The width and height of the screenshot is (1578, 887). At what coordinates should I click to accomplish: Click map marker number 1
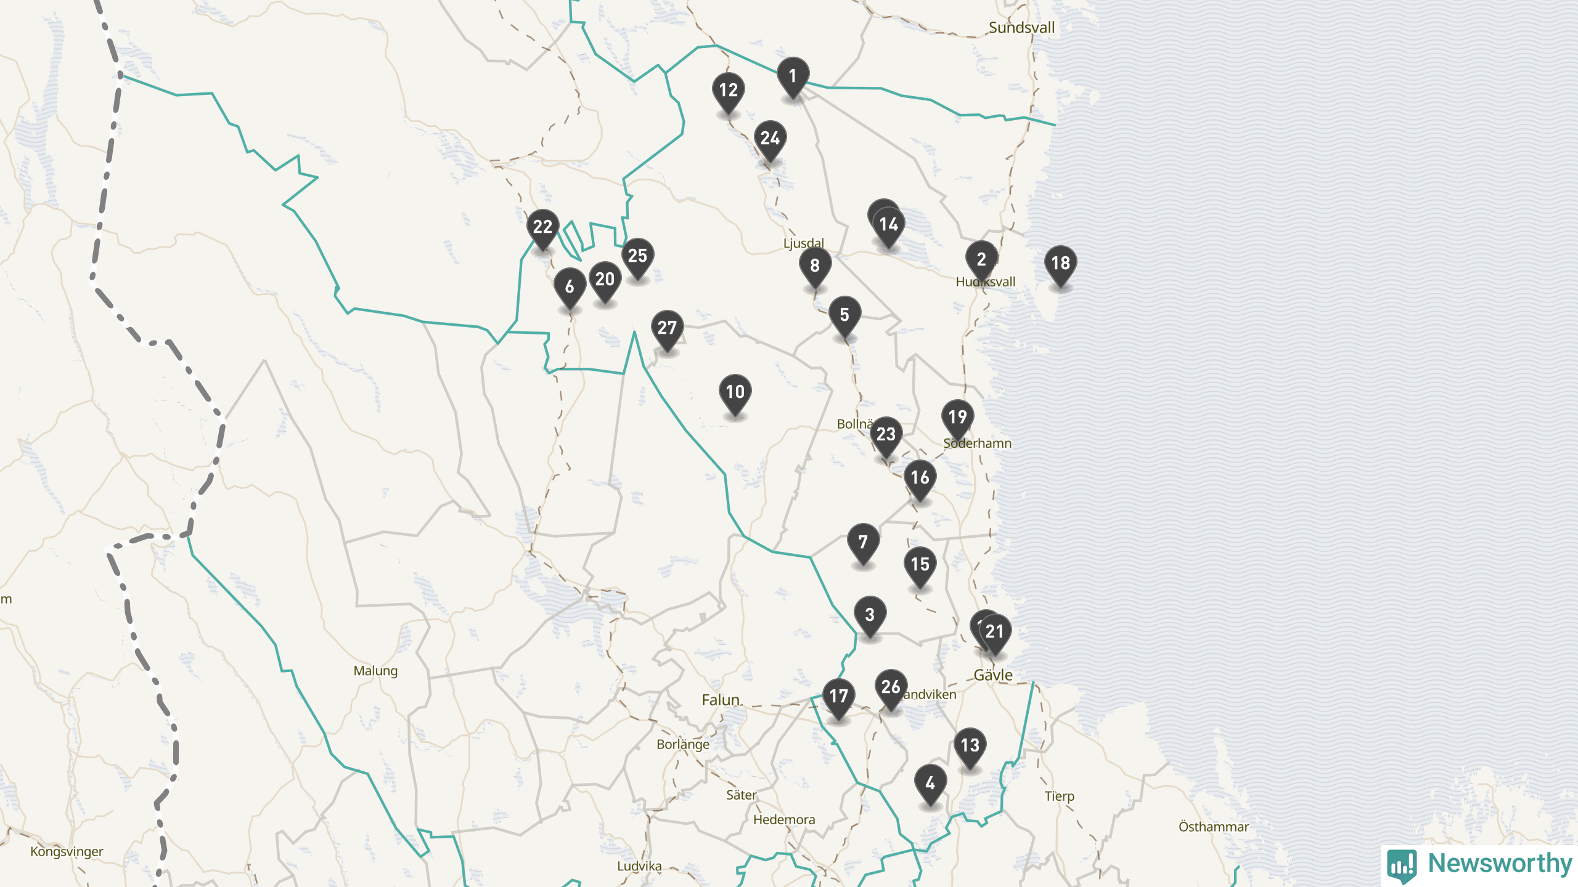pyautogui.click(x=793, y=76)
